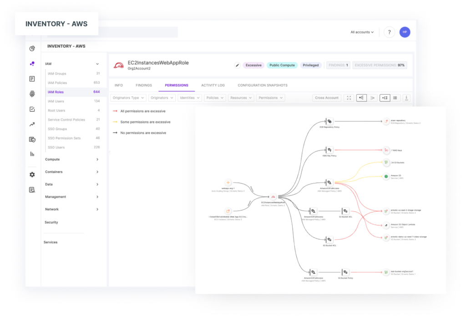466x321 pixels.
Task: Select the 24 S3 Buckets resource node
Action: 386,162
